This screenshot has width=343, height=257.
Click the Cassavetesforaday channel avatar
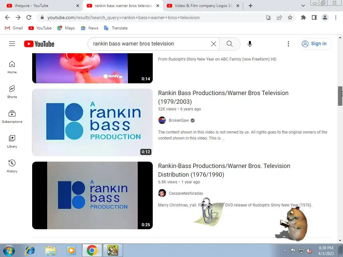(x=162, y=193)
